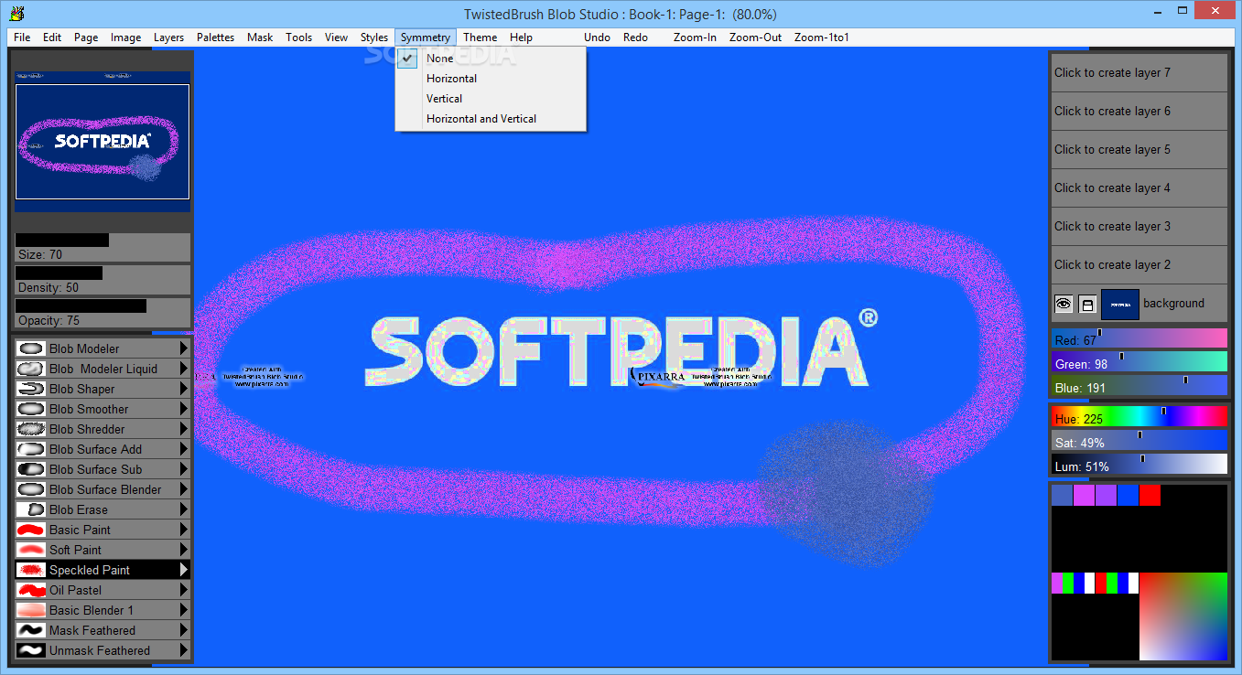Select the Blob Modeler Liquid brush icon

coord(32,369)
